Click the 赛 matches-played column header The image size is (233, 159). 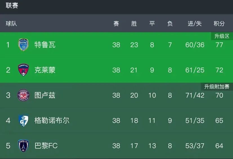click(x=116, y=24)
